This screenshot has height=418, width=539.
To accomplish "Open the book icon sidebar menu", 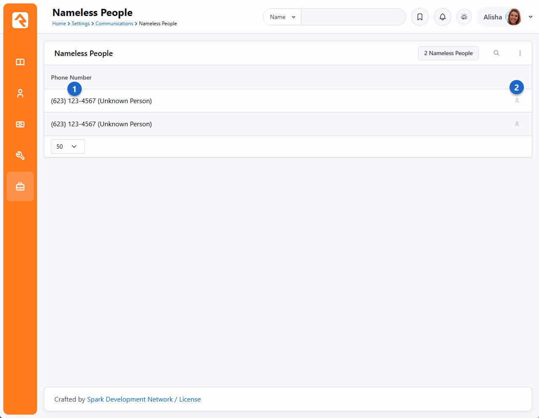I will pos(20,62).
